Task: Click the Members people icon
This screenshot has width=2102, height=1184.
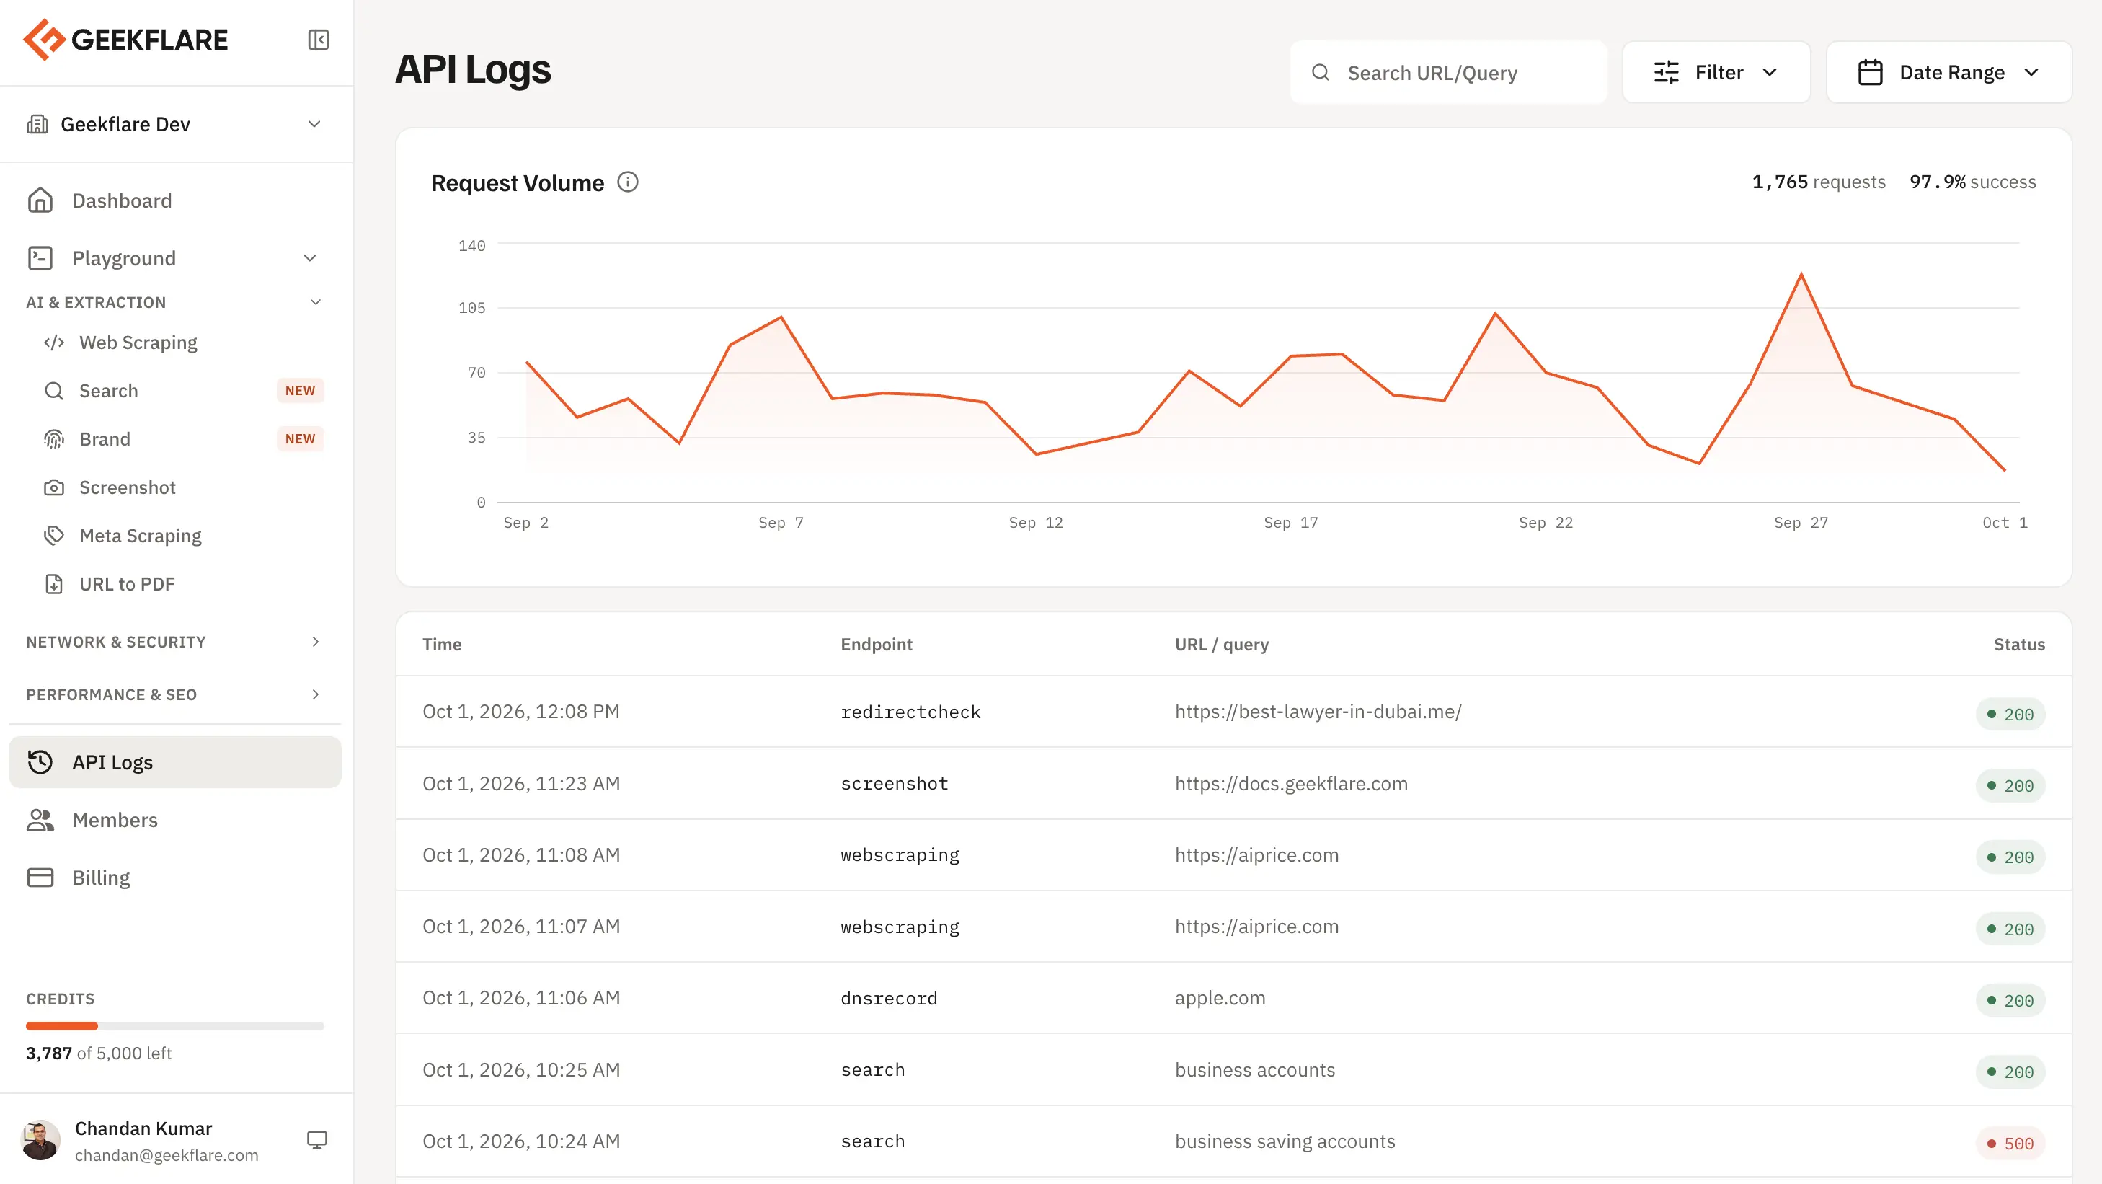Action: click(x=40, y=820)
